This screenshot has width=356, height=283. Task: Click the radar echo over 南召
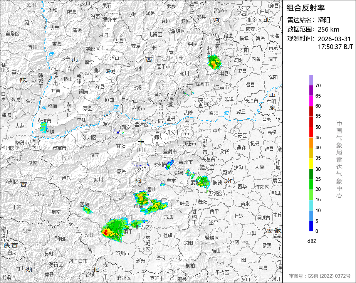tap(141, 198)
